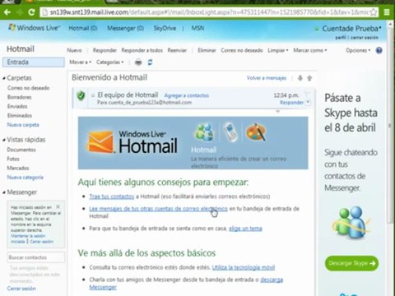Bookmark page with the star icon
The image size is (395, 296).
374,12
